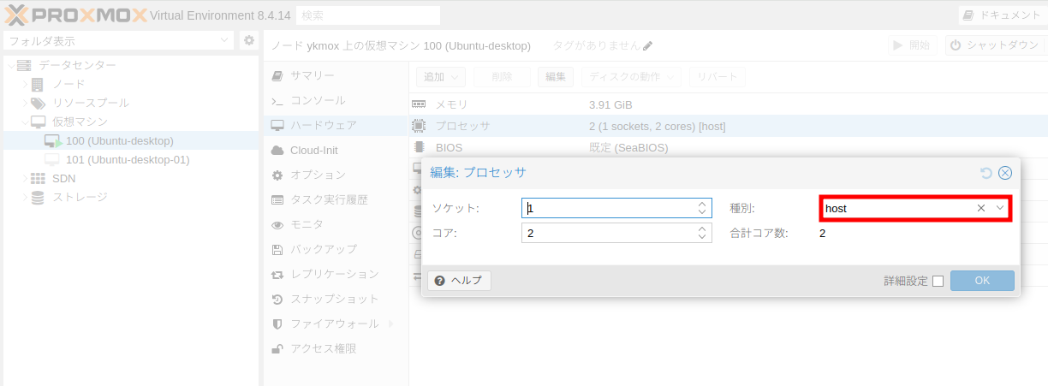Viewport: 1048px width, 386px height.
Task: Click into the コア number field
Action: coord(608,233)
